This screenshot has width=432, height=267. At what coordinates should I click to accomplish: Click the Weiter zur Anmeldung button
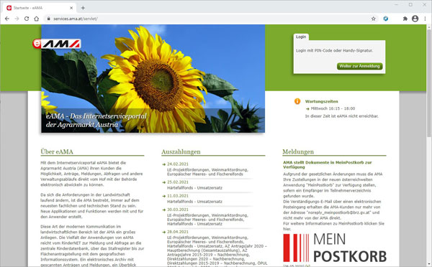pos(359,66)
